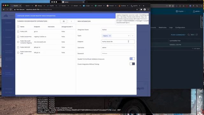Open the admin user dropdown in Harbor
Screen dimensions: 204x115
click(x=197, y=11)
